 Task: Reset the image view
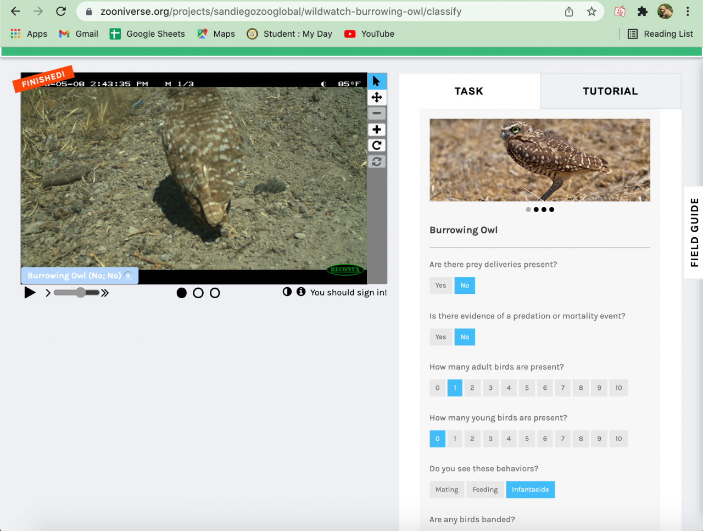click(377, 161)
